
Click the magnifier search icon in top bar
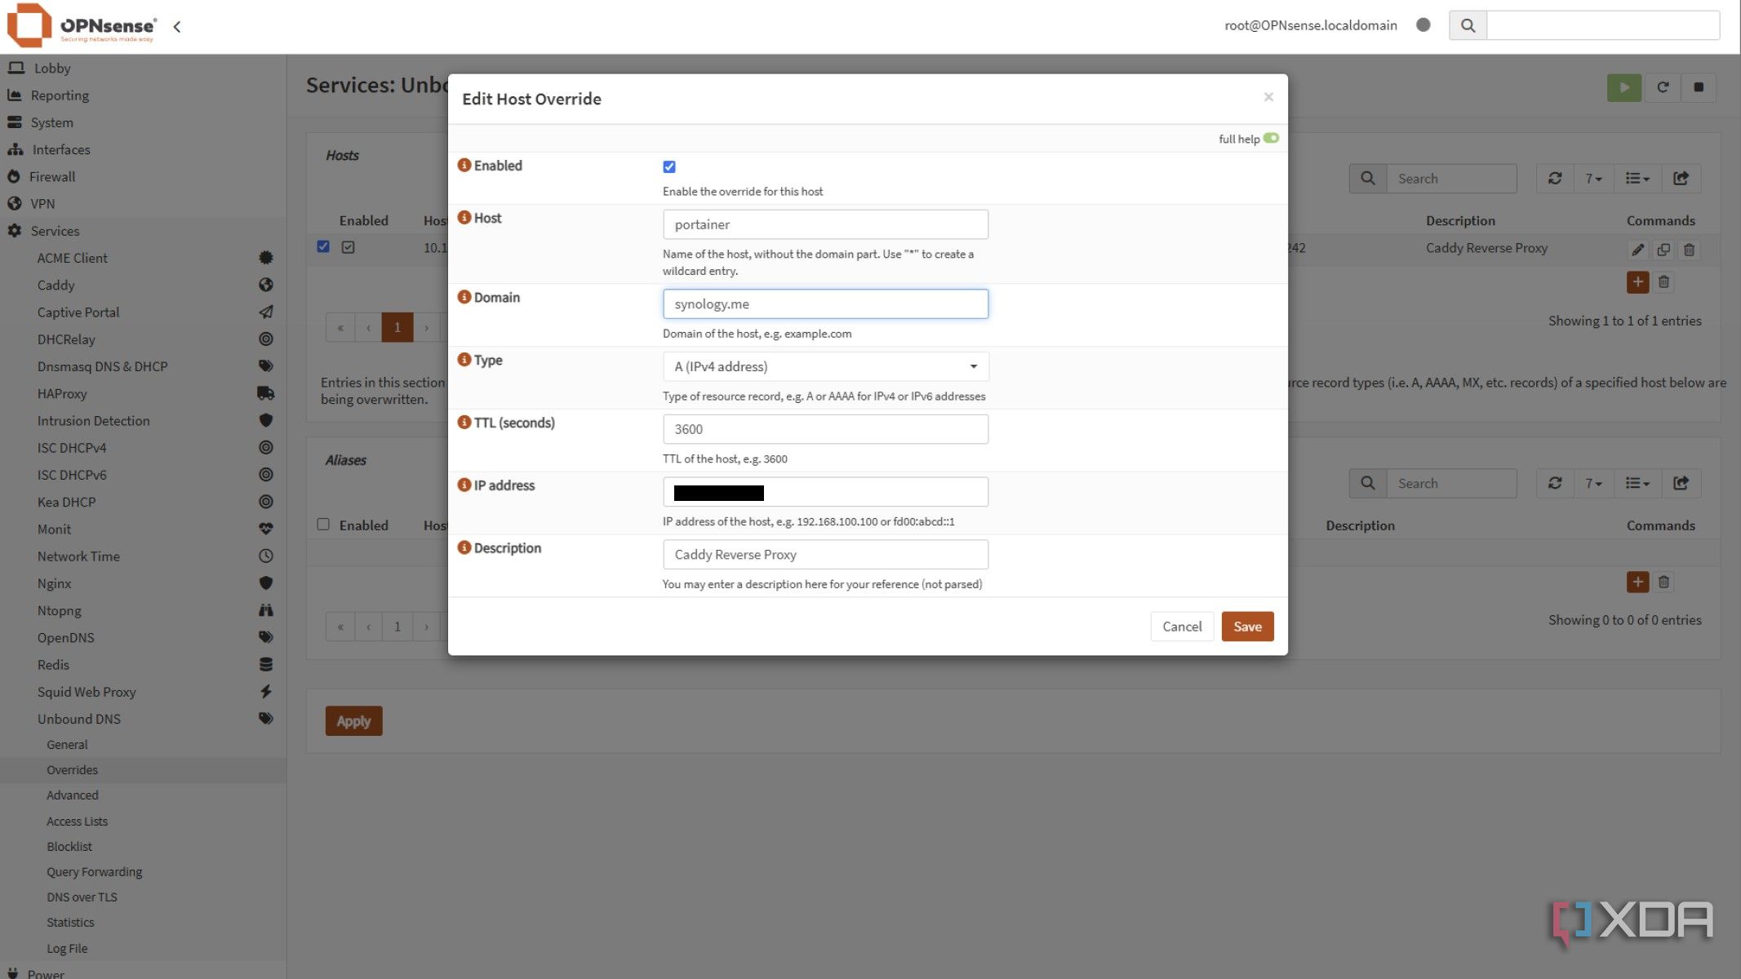coord(1468,25)
